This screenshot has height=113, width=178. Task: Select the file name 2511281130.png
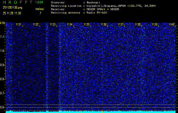(x=13, y=8)
